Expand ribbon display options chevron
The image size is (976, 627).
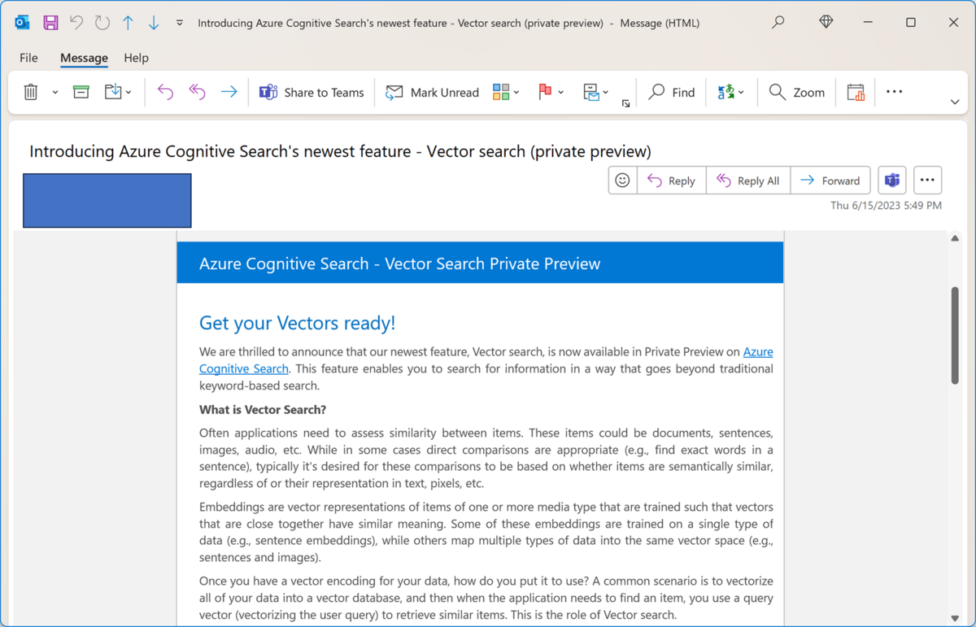coord(955,102)
